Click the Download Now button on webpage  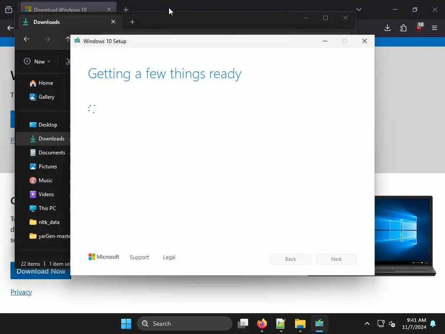[41, 271]
